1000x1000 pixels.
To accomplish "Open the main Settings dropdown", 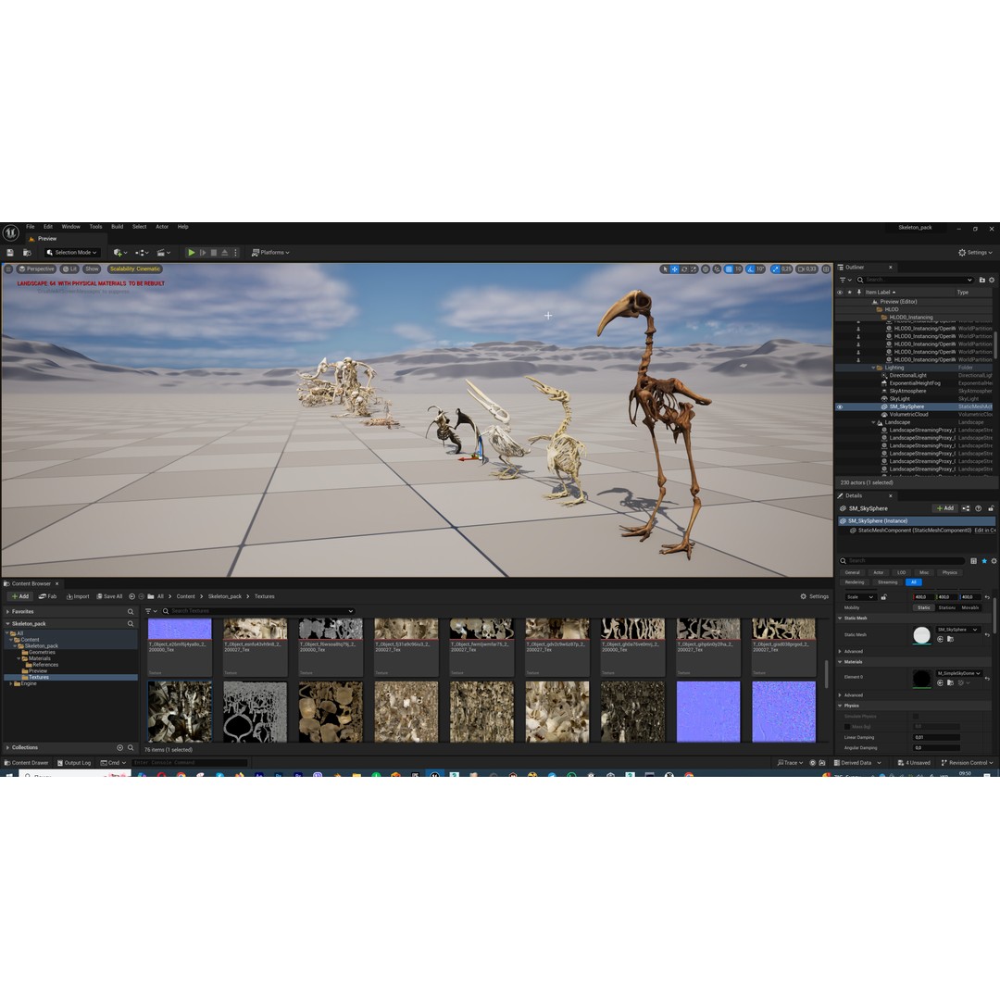I will click(x=975, y=253).
